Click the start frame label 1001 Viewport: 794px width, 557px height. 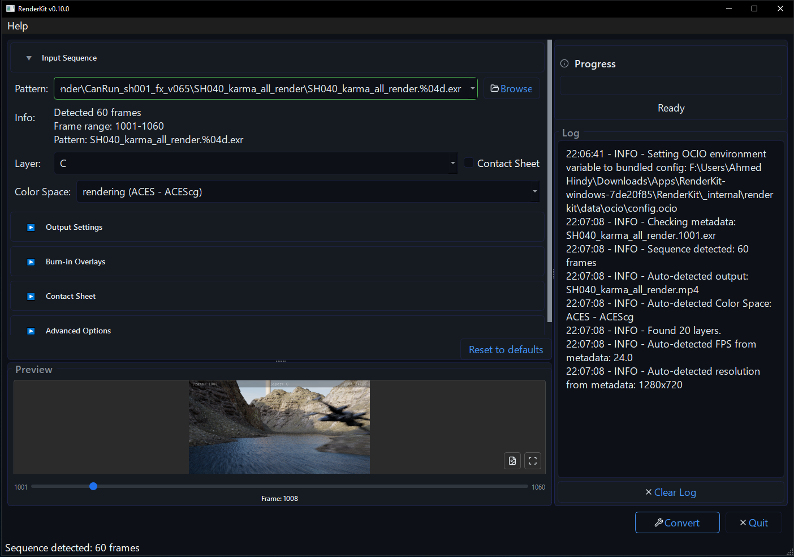click(x=21, y=487)
